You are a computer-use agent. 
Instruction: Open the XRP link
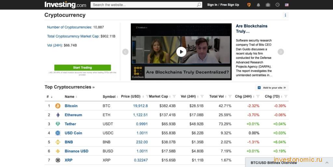(x=68, y=160)
